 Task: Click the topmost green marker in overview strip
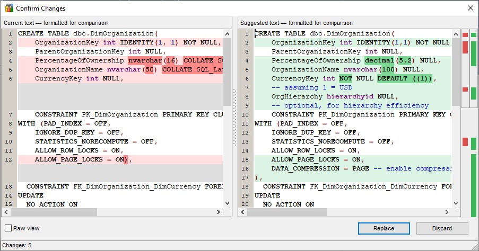pos(474,35)
